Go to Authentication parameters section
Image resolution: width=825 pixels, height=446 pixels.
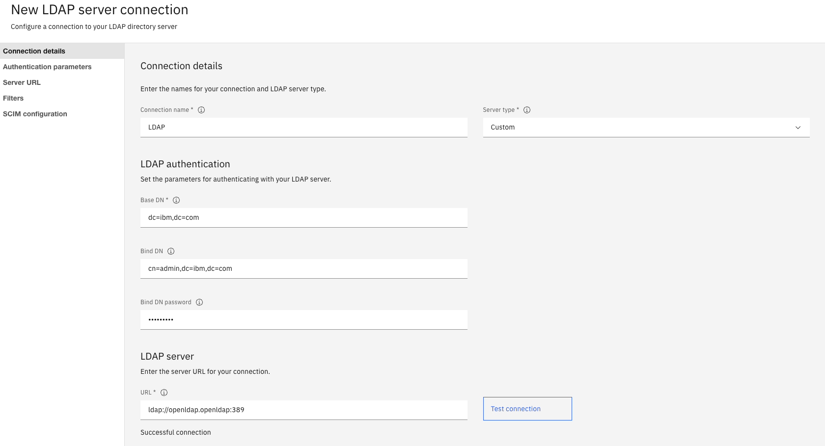point(47,67)
